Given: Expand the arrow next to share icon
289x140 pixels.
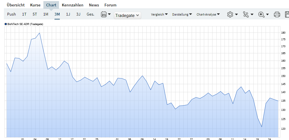Looking at the screenshot, I should [252, 14].
